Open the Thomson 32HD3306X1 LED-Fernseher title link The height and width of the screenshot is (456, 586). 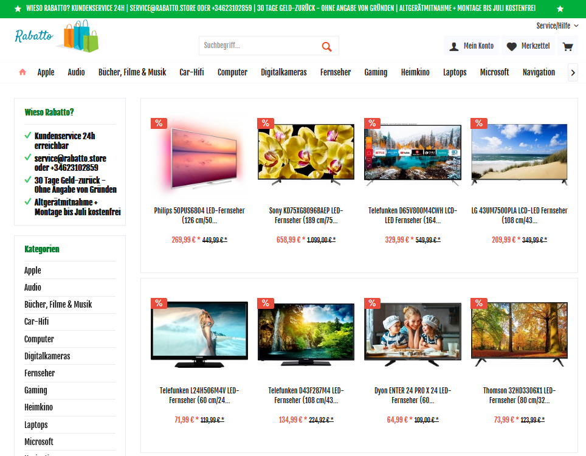click(x=520, y=395)
